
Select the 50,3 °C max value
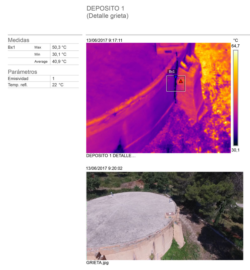tap(59, 47)
